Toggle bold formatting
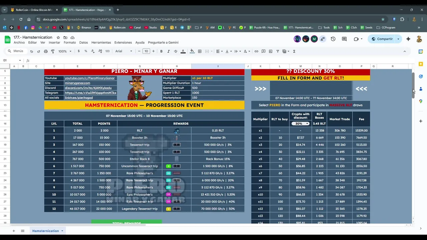427x240 pixels. (x=161, y=51)
